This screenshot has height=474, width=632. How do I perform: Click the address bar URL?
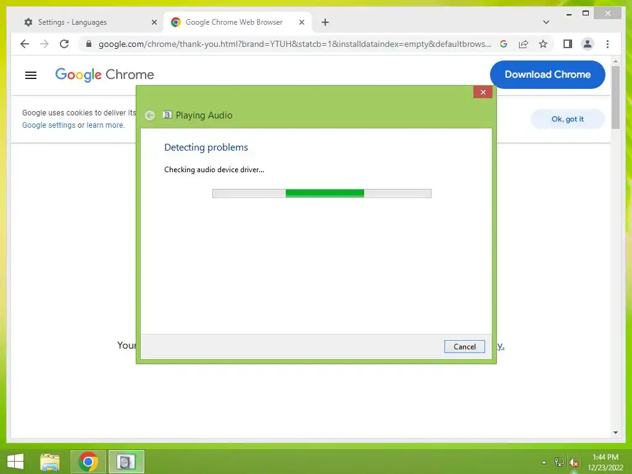coord(294,44)
